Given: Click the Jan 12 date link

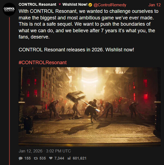Looking at the screenshot, I should tap(154, 5).
